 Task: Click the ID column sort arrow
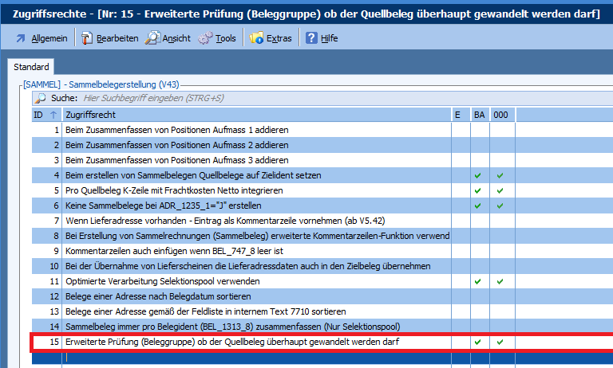pyautogui.click(x=53, y=115)
